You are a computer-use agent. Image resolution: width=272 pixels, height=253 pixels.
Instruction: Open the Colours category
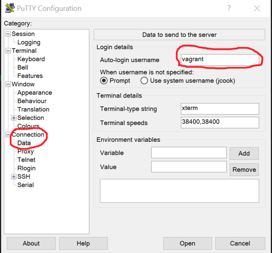pyautogui.click(x=28, y=126)
